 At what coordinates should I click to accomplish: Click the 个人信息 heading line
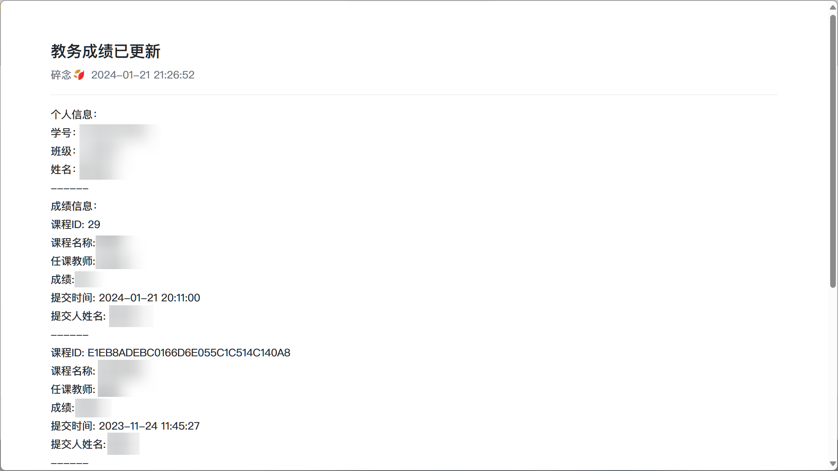click(x=74, y=115)
